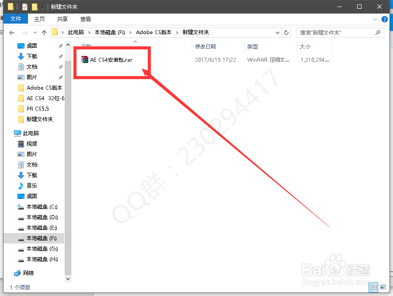Maximize the 新建文件夹 window
This screenshot has width=393, height=296.
point(359,7)
